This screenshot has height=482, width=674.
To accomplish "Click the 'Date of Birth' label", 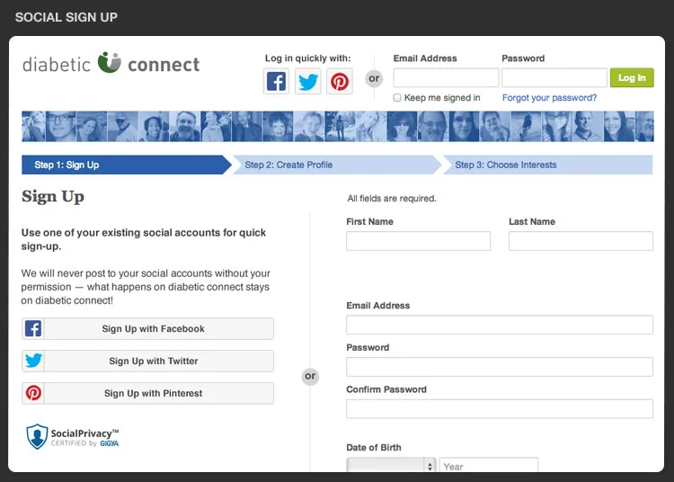I will [374, 447].
